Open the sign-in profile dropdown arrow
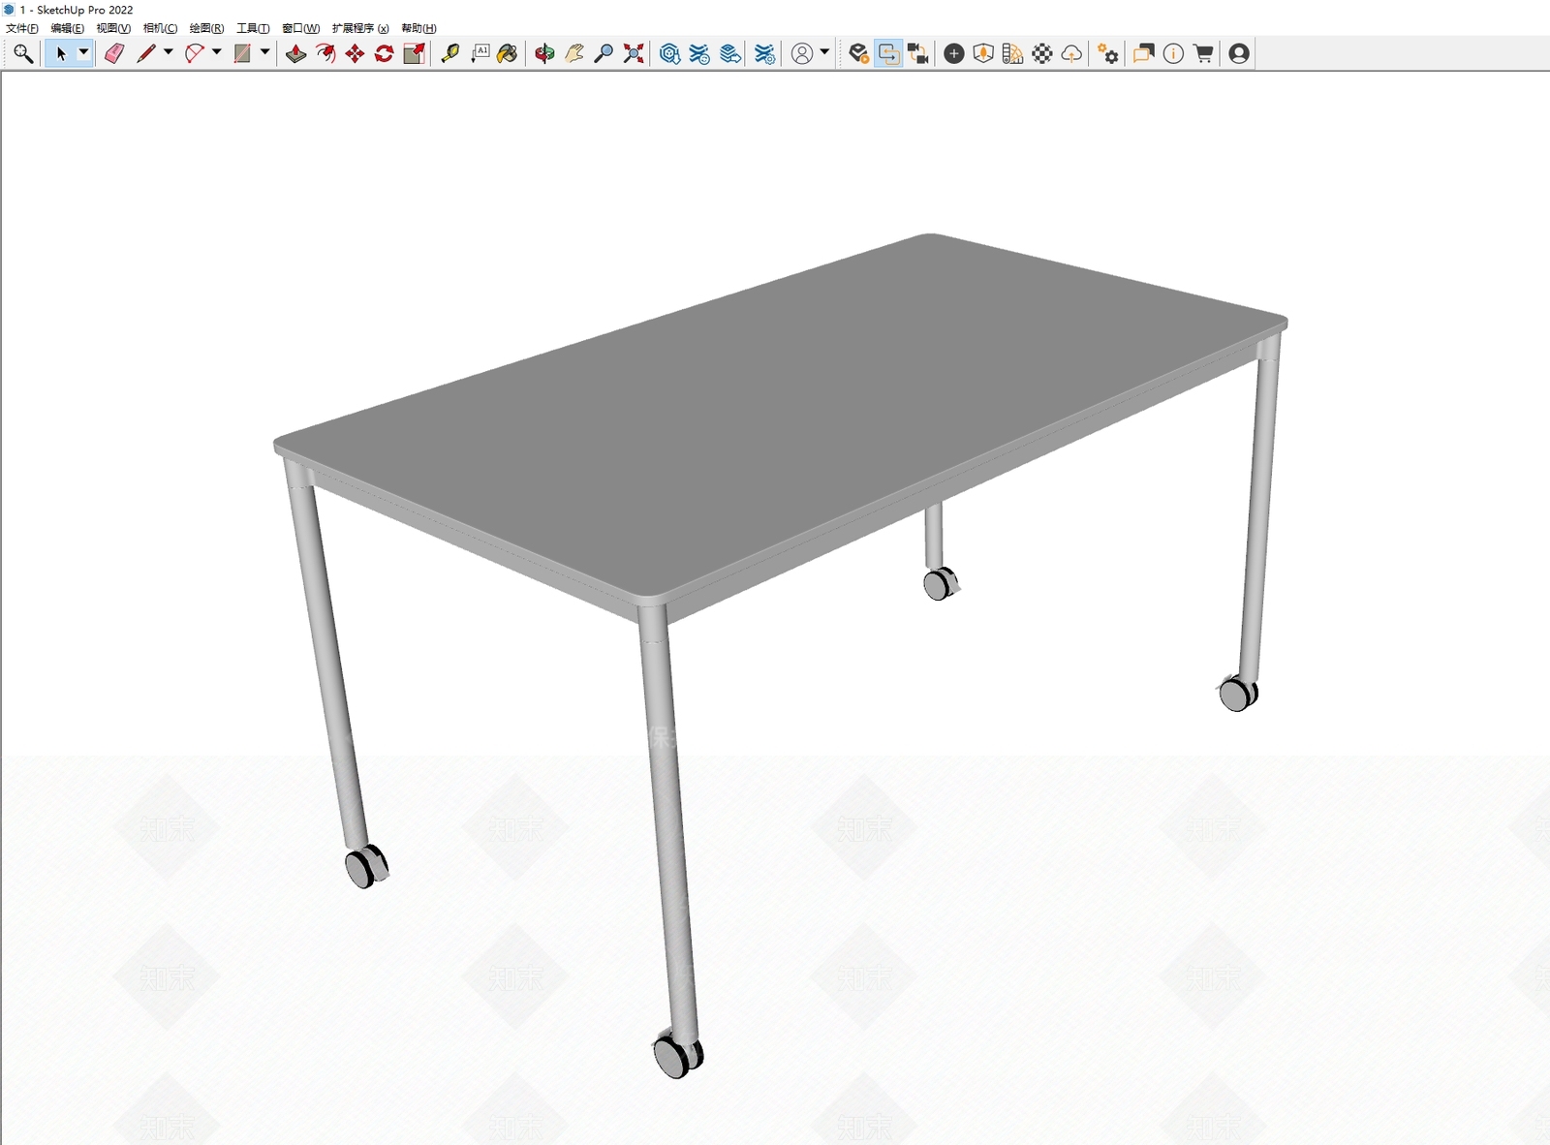Viewport: 1550px width, 1145px height. click(824, 52)
